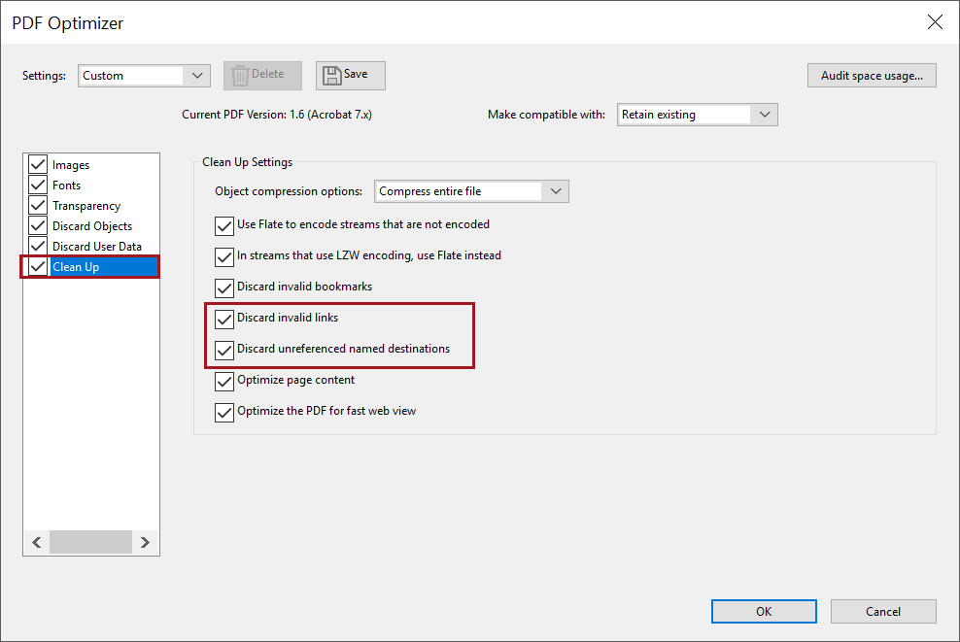Uncheck "Discard invalid bookmarks"
The width and height of the screenshot is (960, 642).
224,287
